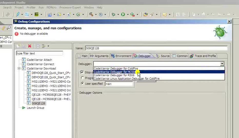Click the Debug bug icon in toolbar
The width and height of the screenshot is (239, 138).
coord(114,15)
